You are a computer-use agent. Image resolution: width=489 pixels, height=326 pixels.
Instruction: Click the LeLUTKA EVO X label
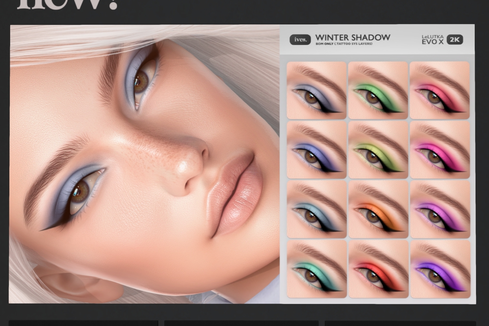point(432,39)
